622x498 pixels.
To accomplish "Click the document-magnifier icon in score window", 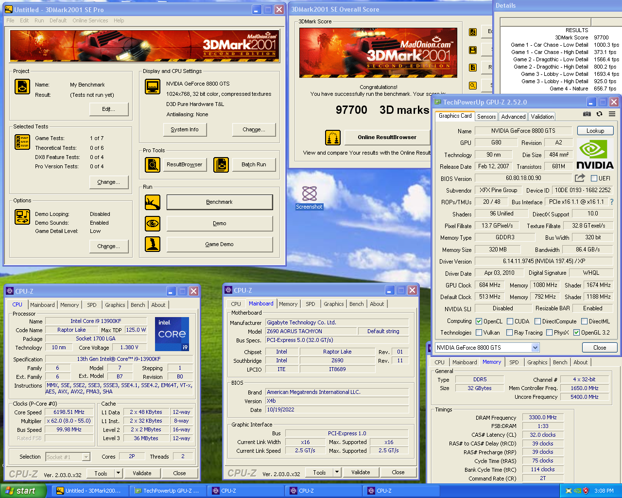I will pos(472,68).
